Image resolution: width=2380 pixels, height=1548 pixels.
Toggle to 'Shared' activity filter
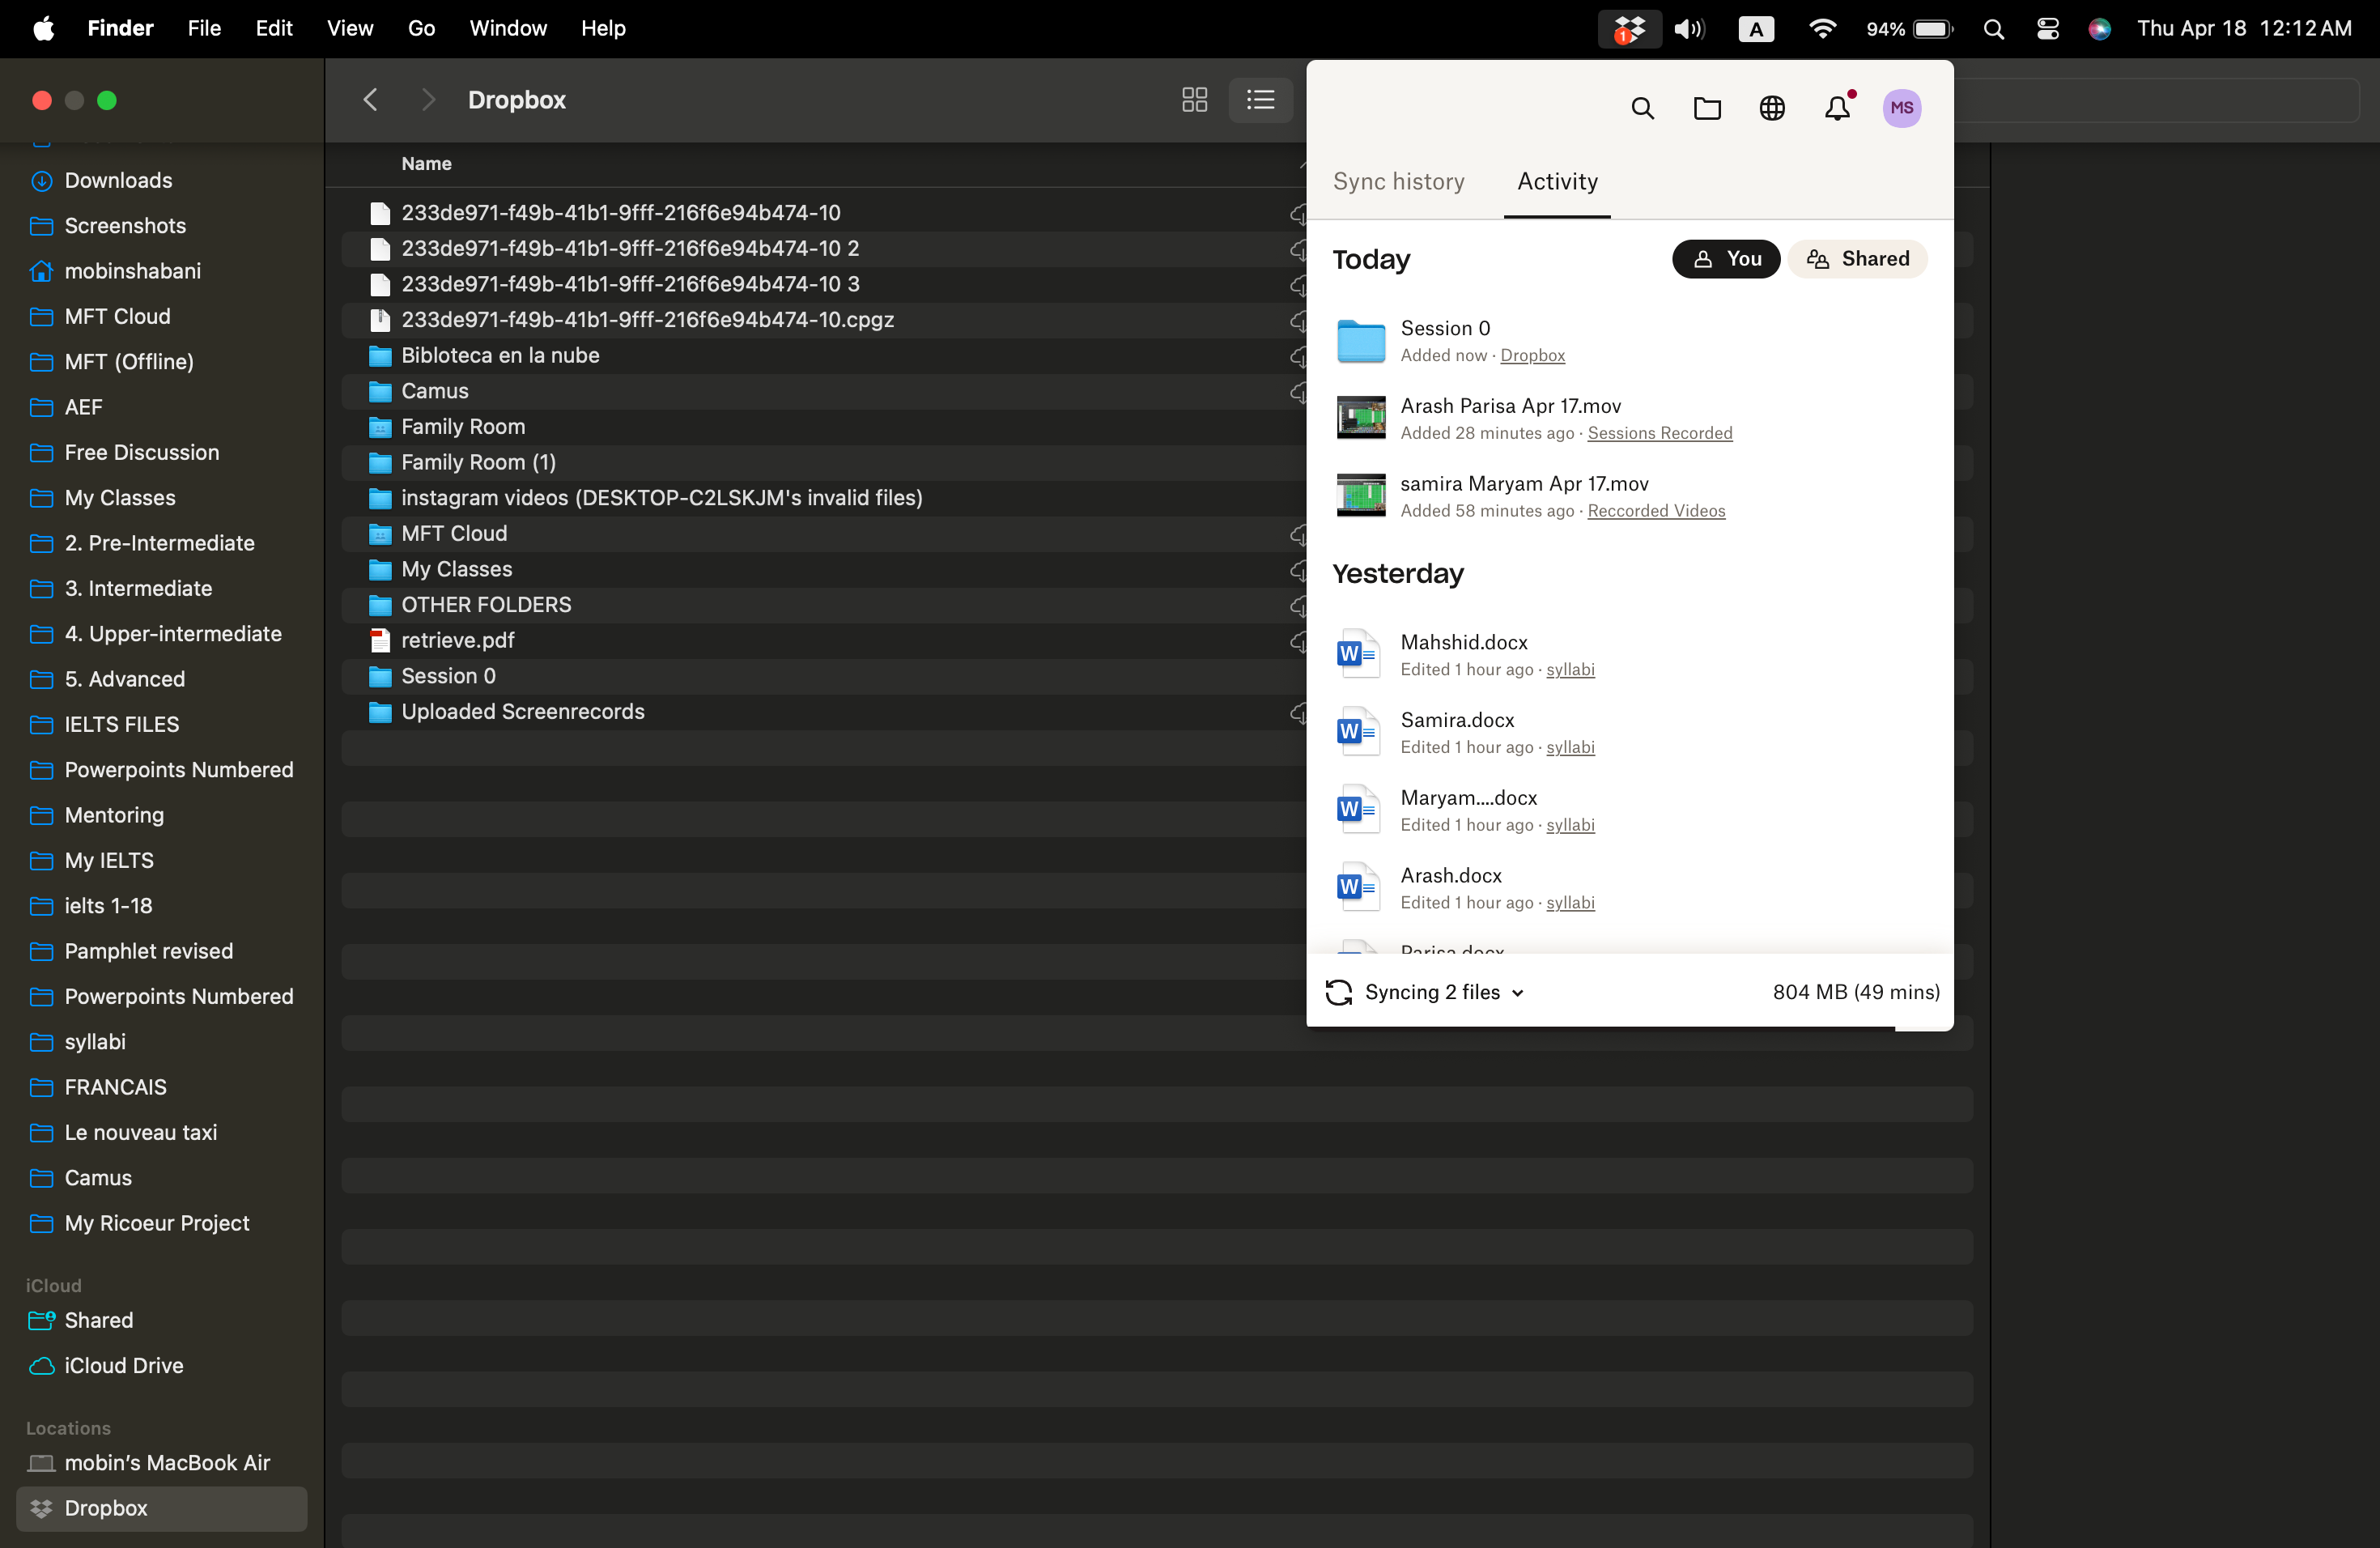point(1856,257)
